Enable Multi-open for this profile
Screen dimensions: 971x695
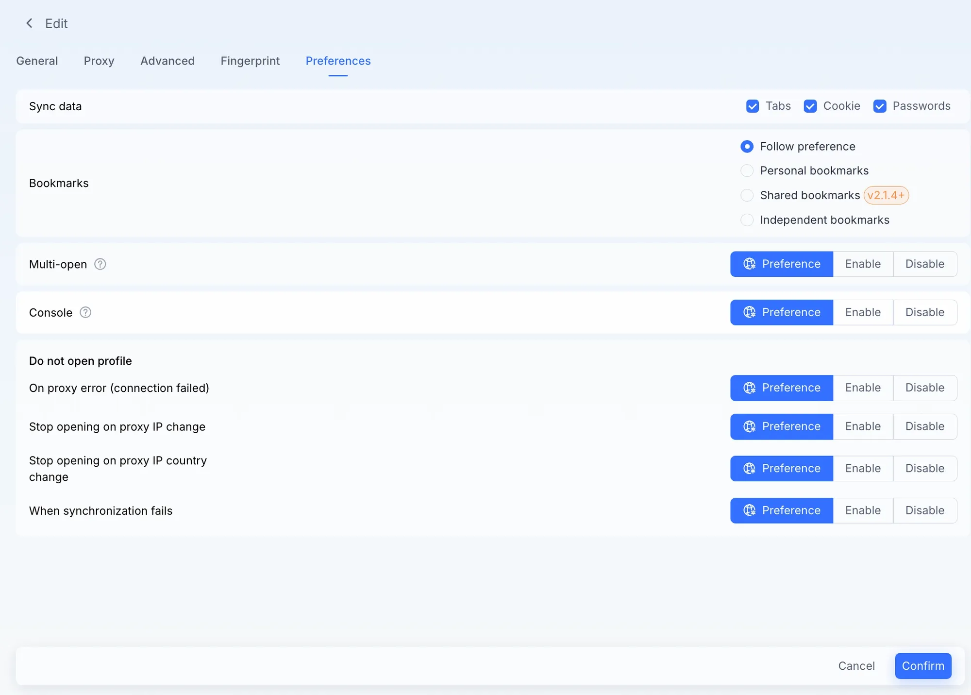click(863, 264)
